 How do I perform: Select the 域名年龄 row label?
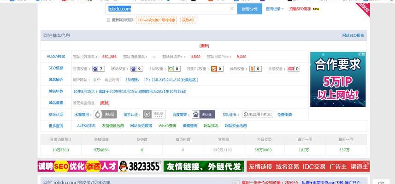coord(56,91)
